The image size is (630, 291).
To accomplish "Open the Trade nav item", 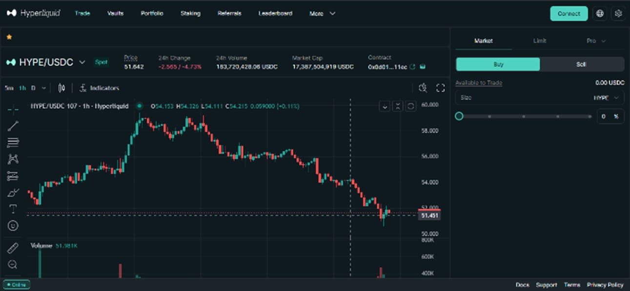I will pyautogui.click(x=82, y=14).
